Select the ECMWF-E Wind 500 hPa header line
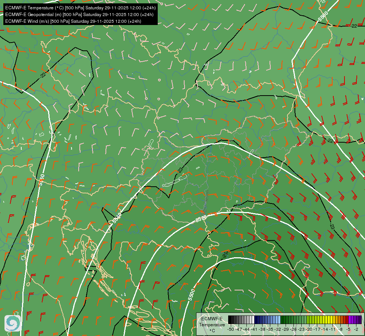The image size is (365, 336). (x=73, y=21)
